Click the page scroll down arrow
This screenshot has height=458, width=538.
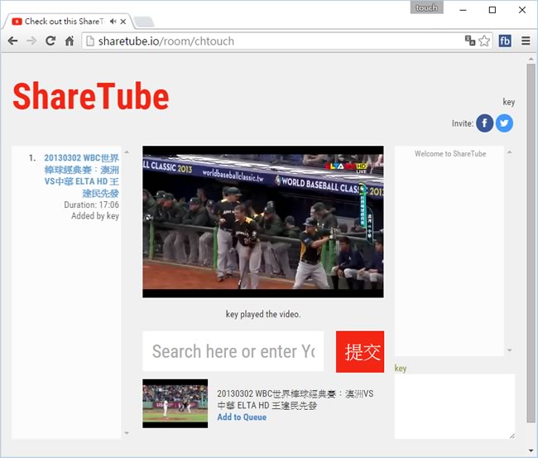coord(531,451)
